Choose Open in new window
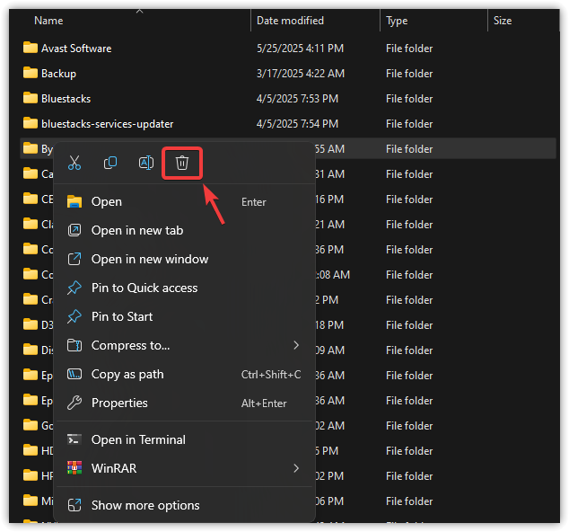 coord(149,259)
